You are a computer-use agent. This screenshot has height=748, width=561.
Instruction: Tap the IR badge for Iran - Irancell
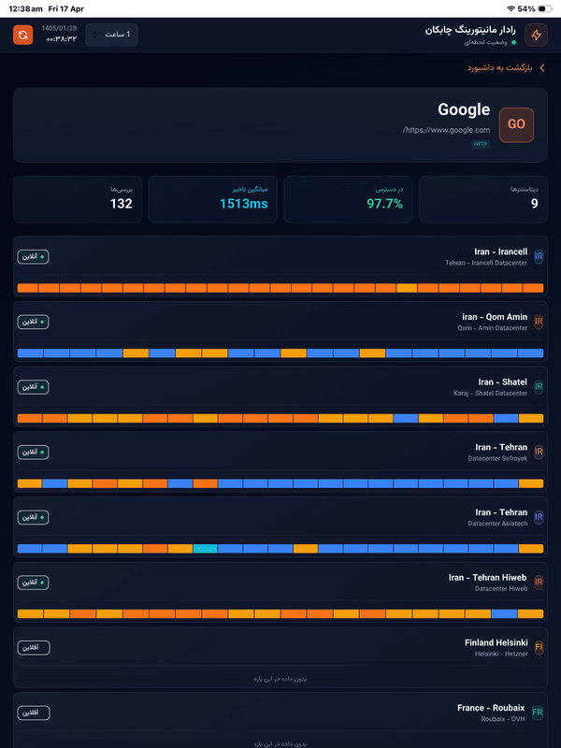pyautogui.click(x=539, y=256)
